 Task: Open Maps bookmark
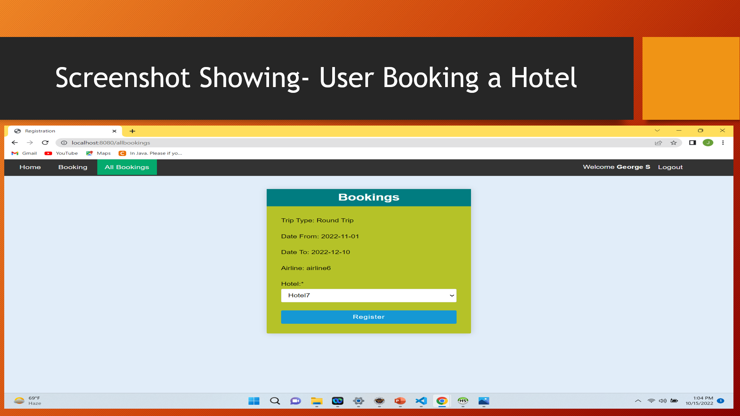(x=99, y=153)
